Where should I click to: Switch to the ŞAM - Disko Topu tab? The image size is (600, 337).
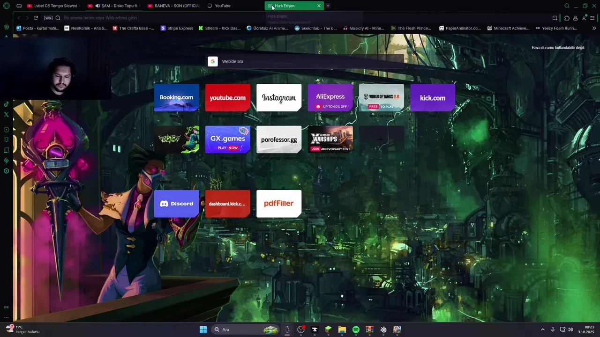(x=113, y=6)
